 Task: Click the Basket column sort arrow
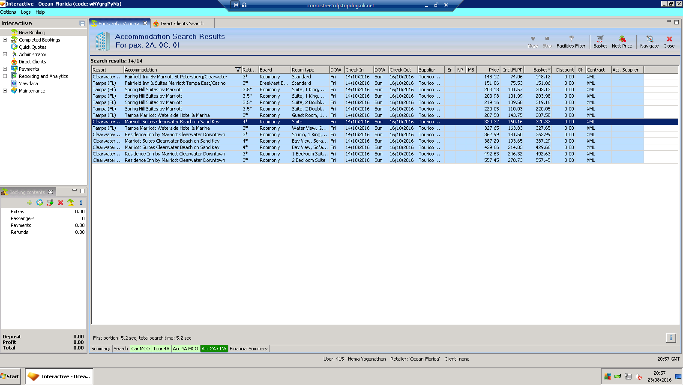[x=549, y=70]
